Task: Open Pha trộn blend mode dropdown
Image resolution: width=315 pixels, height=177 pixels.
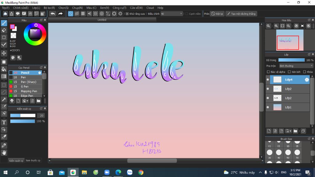Action: tap(296, 66)
